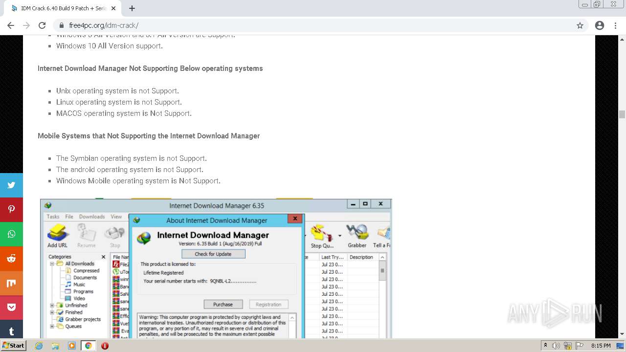Viewport: 626px width, 352px height.
Task: Open the red Opera taskbar icon
Action: point(105,346)
